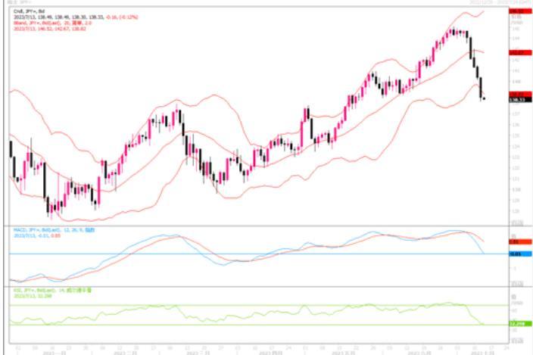Select the red MACD signal value tag
Viewport: 533px width, 355px height.
[x=517, y=241]
